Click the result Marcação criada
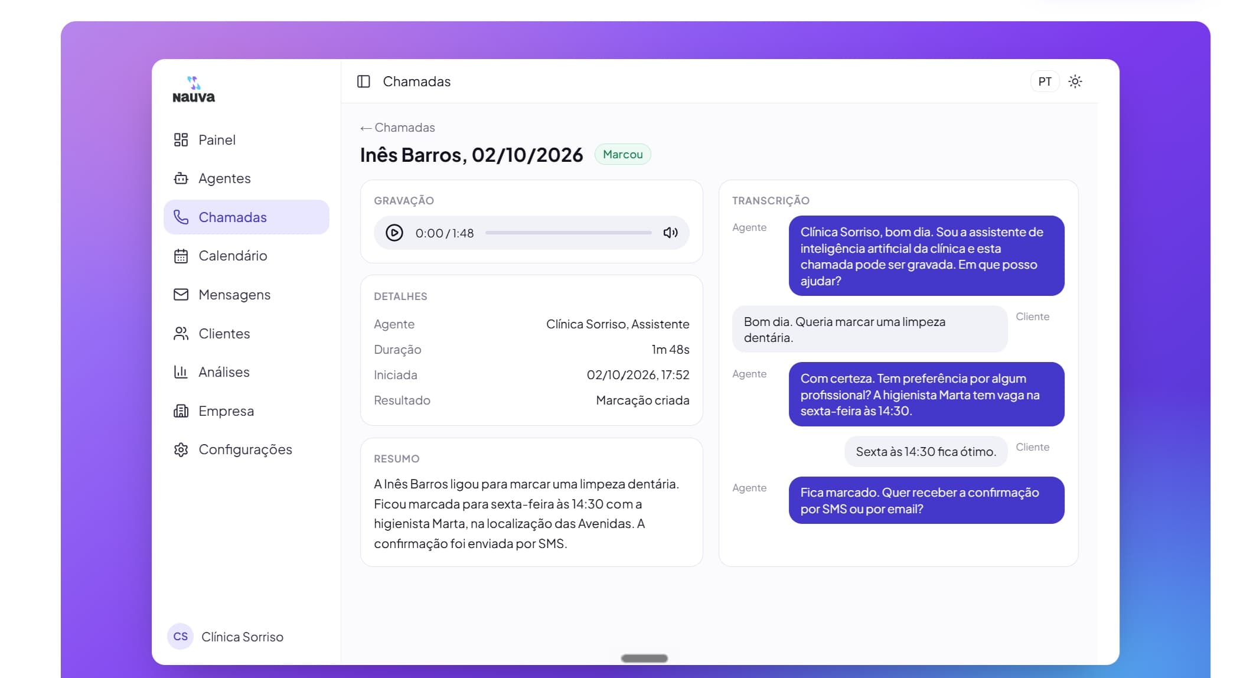The width and height of the screenshot is (1240, 678). coord(642,400)
